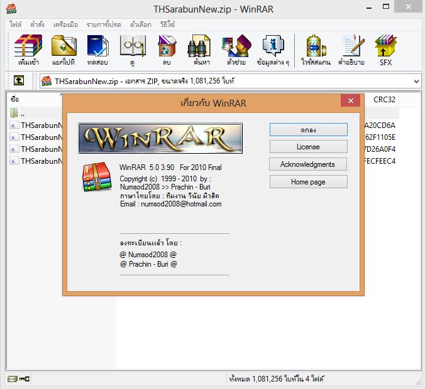This screenshot has height=389, width=425.
Task: Click the License button
Action: (309, 147)
